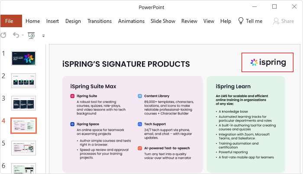Choose slide 5 thumbnail in panel
303x174 pixels.
[23, 148]
